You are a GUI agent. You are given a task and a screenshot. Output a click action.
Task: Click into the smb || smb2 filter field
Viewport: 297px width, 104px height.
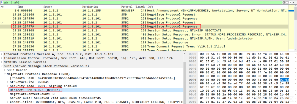[x=142, y=3]
